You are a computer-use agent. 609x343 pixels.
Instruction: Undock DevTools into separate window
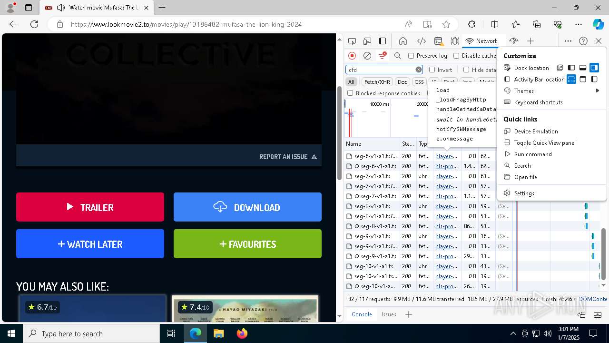pos(560,68)
